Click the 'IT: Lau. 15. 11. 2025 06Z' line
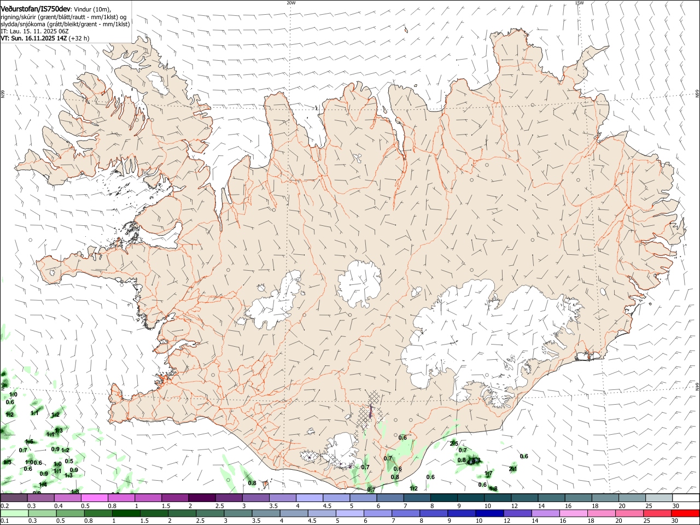 [x=34, y=31]
